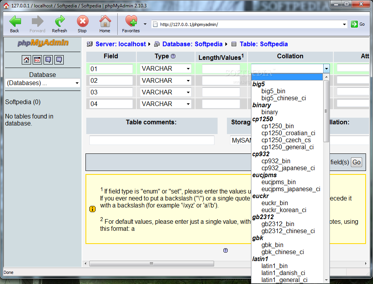This screenshot has width=373, height=284.
Task: Select the indented binary collation option
Action: click(270, 112)
